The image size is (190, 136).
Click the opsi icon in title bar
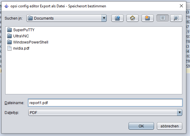point(6,6)
